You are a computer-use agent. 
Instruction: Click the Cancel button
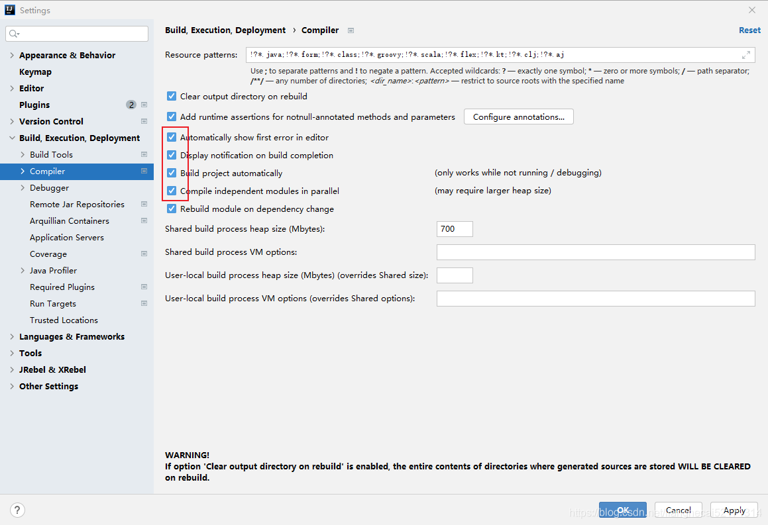pyautogui.click(x=679, y=510)
